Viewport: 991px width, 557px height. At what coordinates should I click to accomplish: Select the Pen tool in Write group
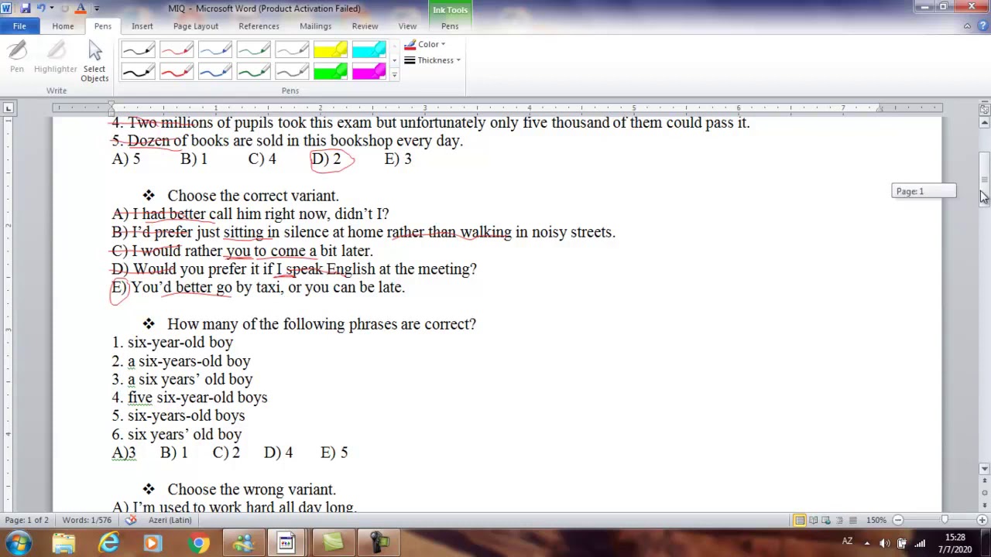17,58
